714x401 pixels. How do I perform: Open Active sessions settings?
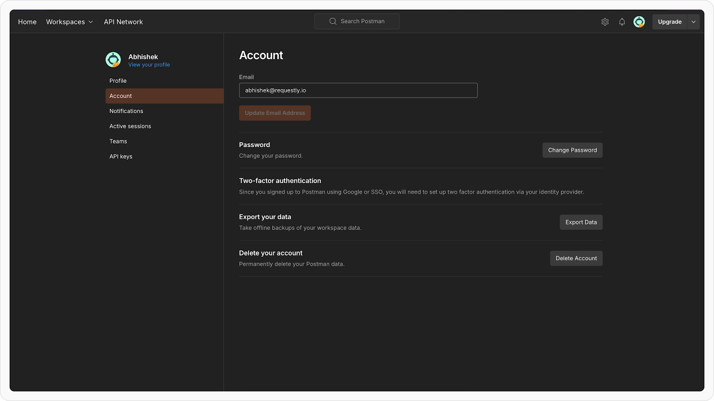pos(130,126)
